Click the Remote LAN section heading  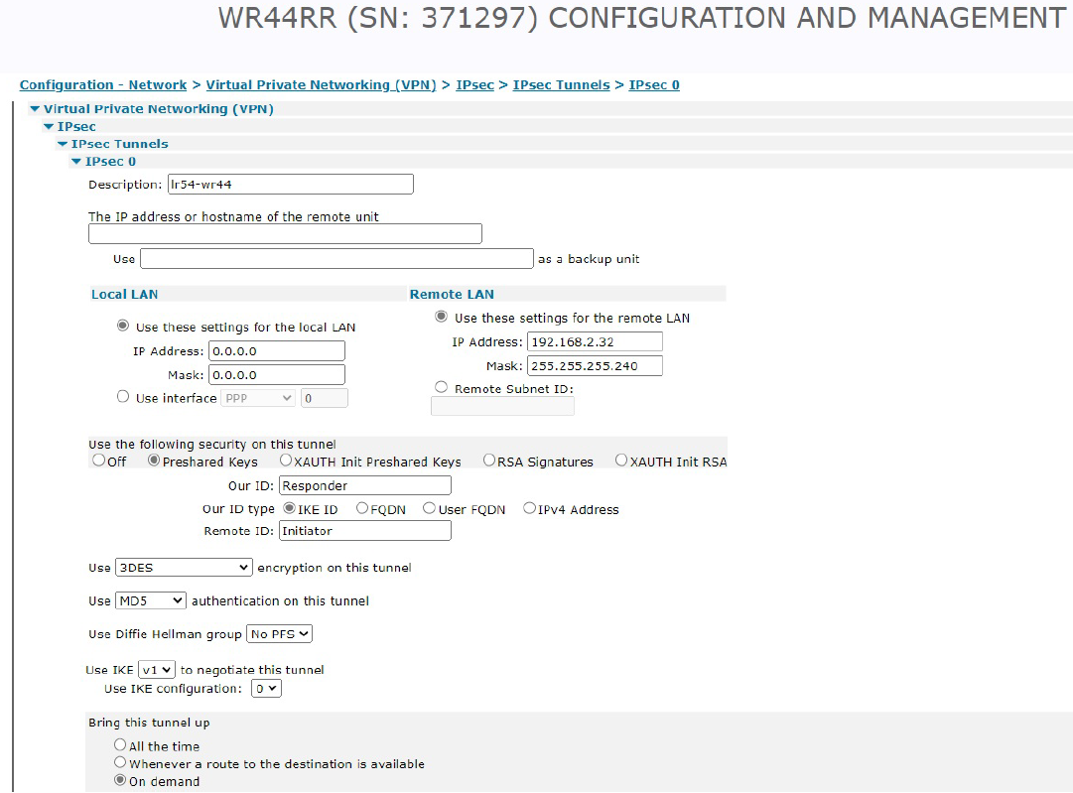(452, 294)
